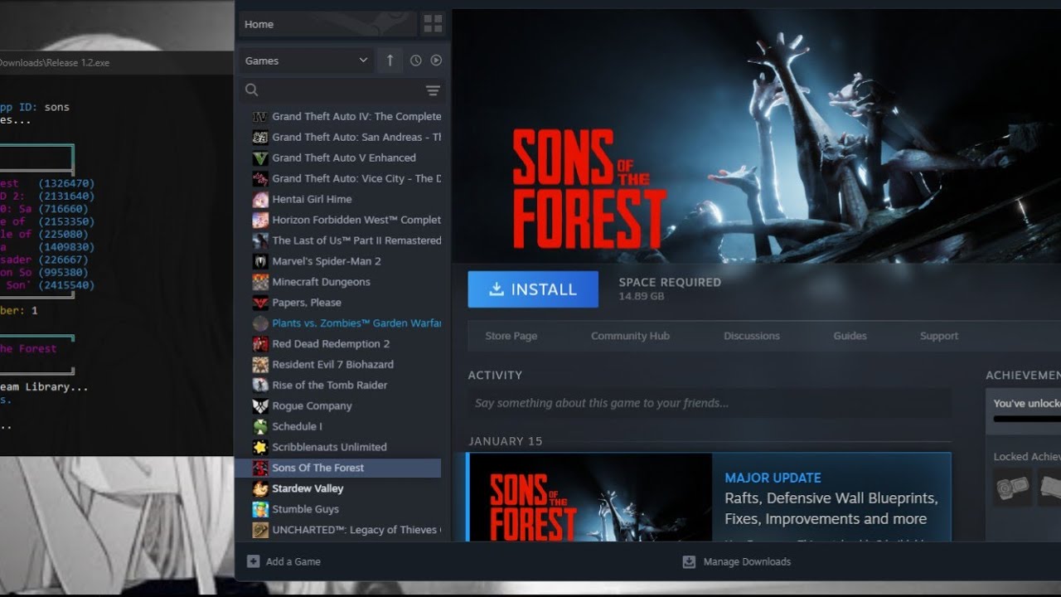Click Add a Game link
The image size is (1061, 597).
pos(293,562)
